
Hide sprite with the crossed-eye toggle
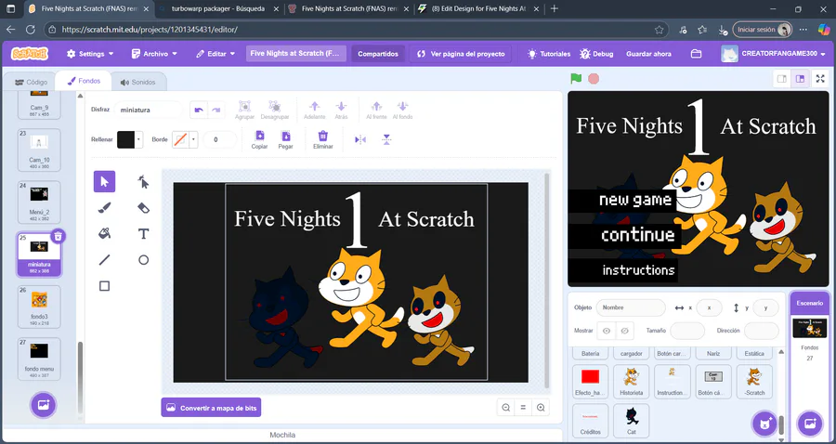pyautogui.click(x=624, y=331)
